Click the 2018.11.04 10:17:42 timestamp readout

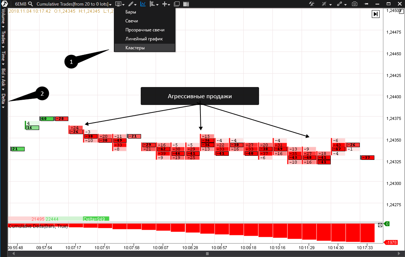coord(30,11)
